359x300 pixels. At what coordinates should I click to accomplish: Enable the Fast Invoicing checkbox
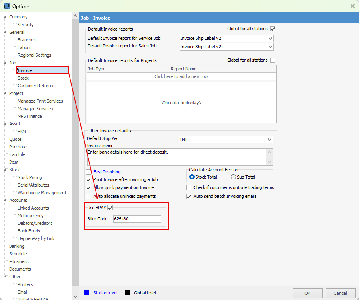click(88, 172)
